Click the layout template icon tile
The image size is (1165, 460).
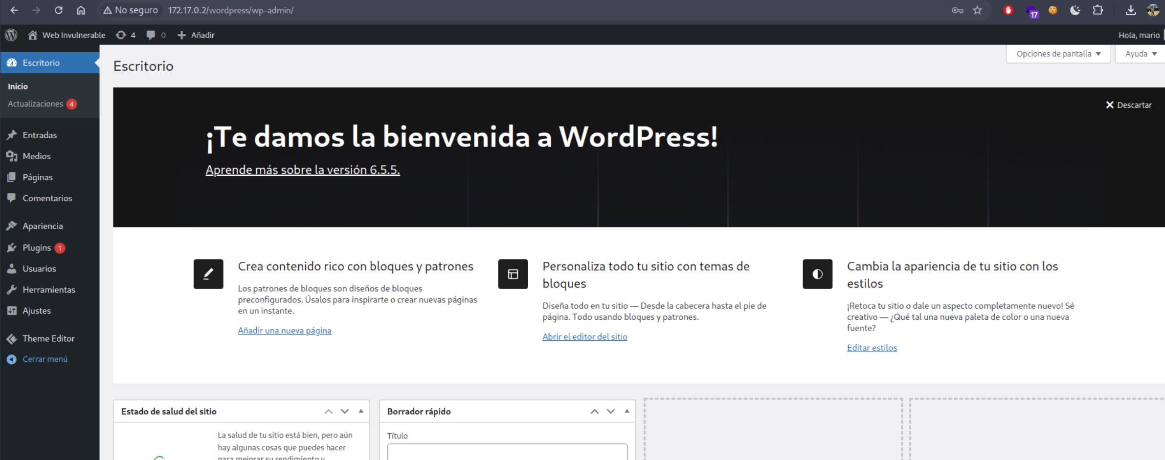(x=513, y=274)
